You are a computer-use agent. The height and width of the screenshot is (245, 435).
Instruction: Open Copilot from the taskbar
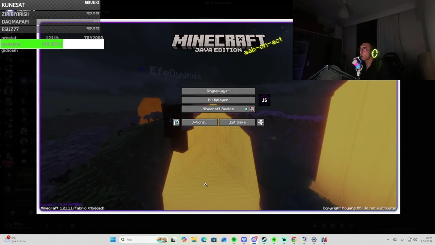tap(184, 240)
